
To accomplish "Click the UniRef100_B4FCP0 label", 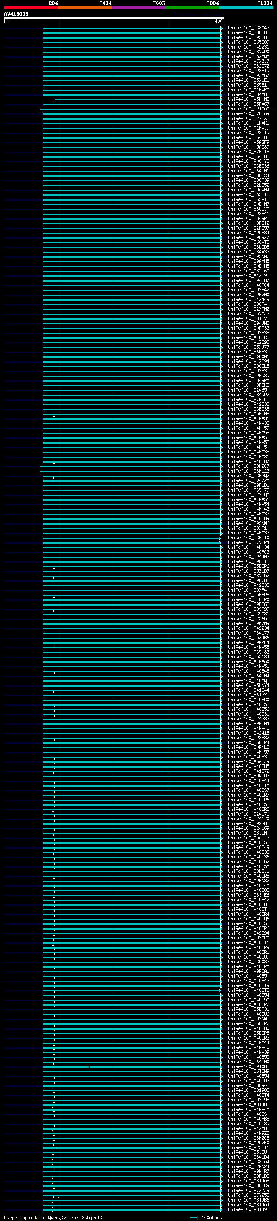I will pyautogui.click(x=248, y=599).
